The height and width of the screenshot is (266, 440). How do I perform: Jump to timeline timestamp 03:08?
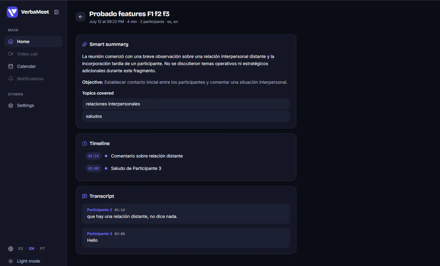93,168
